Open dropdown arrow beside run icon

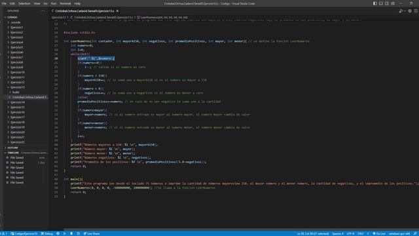[405, 11]
